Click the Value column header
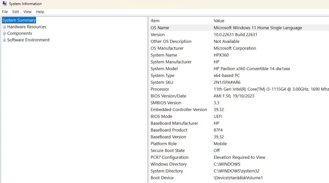This screenshot has width=329, height=183. 219,21
